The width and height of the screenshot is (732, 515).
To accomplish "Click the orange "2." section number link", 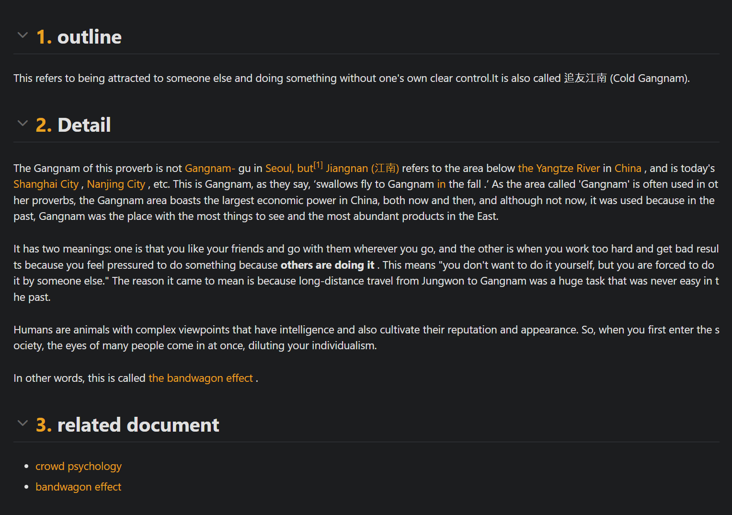I will [x=44, y=125].
